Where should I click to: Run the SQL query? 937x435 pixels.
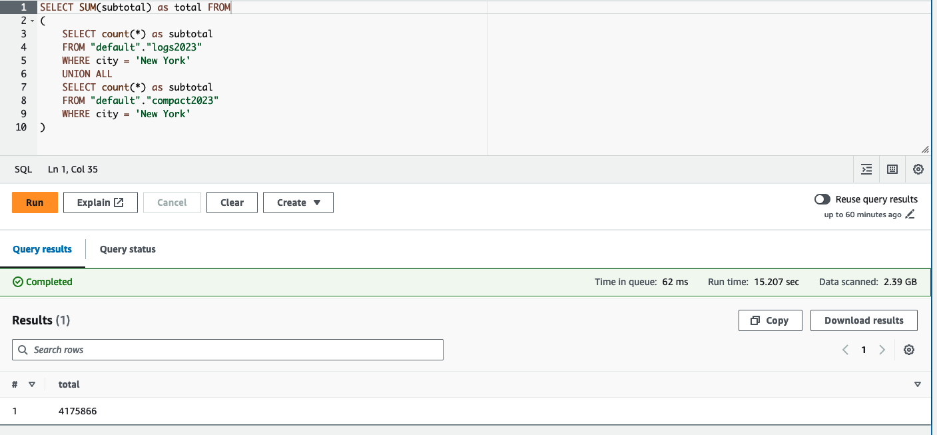[35, 202]
